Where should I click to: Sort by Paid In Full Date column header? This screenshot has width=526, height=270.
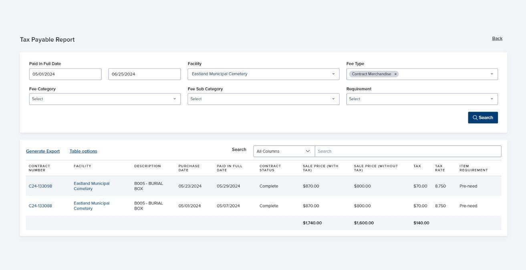[230, 168]
